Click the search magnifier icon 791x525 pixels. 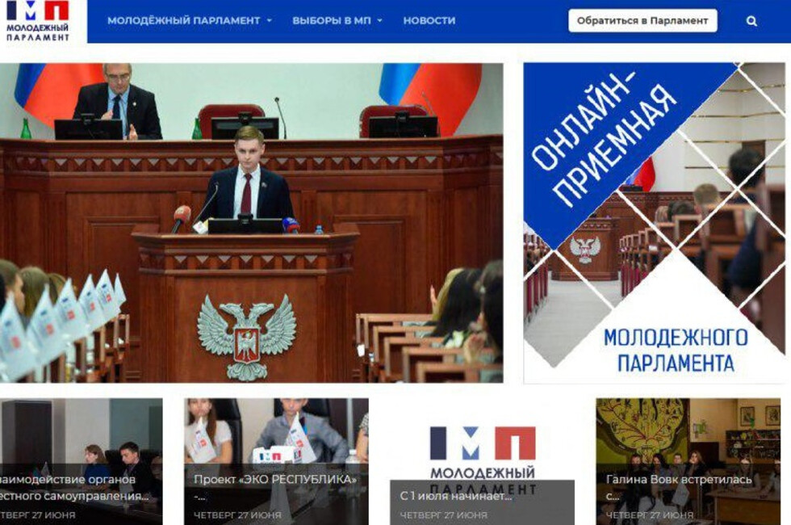point(751,21)
